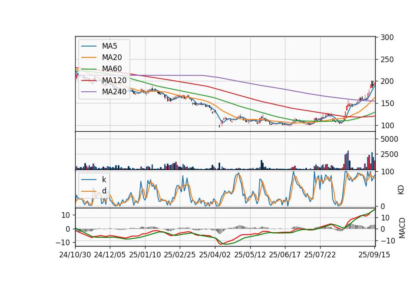Click the 250 price axis label

point(387,60)
